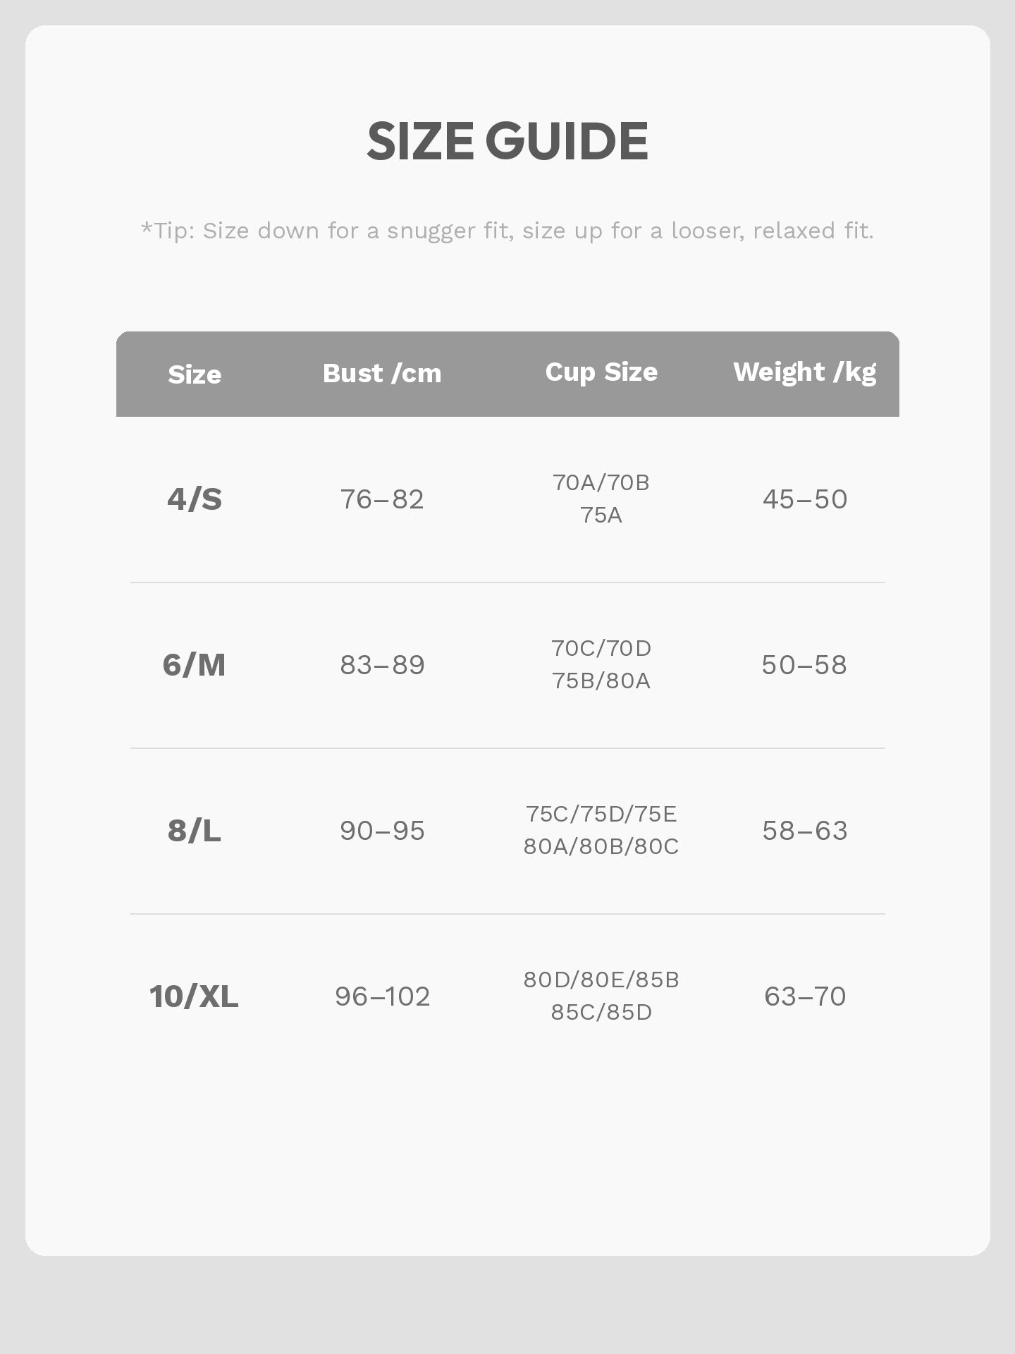Click the 50–58 weight value
Screen dimensions: 1015x1354
tap(804, 665)
